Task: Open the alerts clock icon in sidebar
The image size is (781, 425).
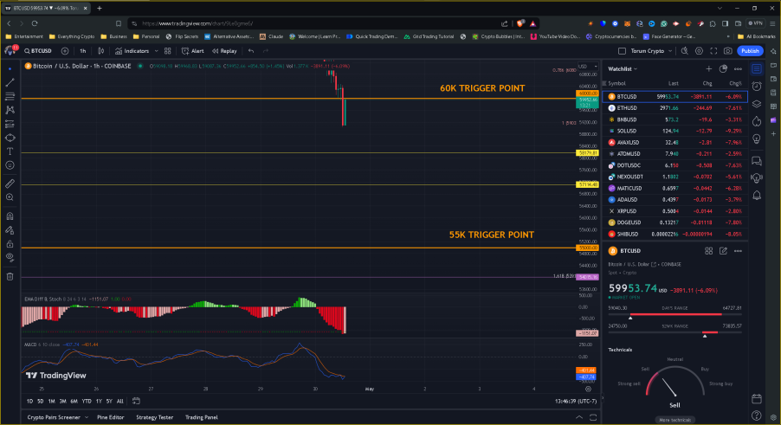Action: point(757,86)
